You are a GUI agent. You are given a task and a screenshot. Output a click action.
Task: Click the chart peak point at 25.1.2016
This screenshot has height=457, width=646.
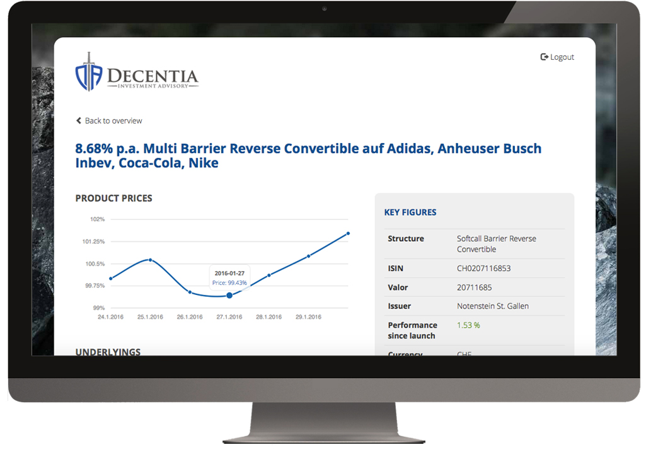150,260
